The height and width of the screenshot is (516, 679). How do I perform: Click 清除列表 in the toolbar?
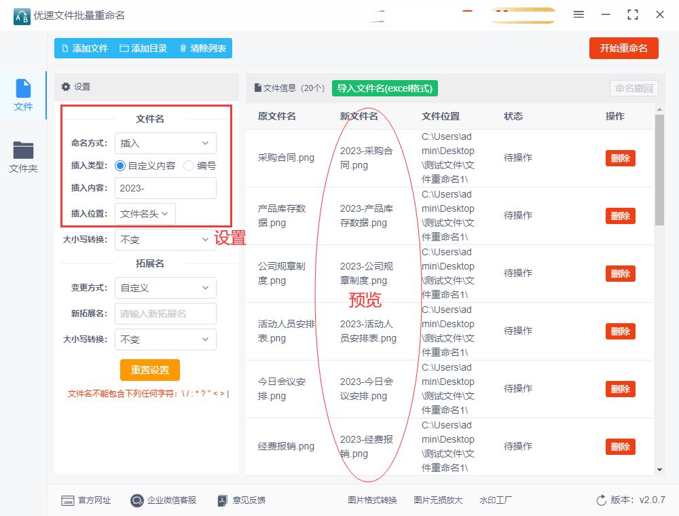(x=202, y=48)
